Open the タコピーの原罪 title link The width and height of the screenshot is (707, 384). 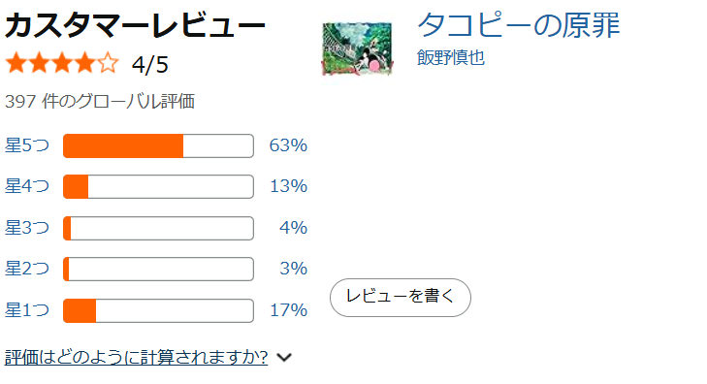tap(519, 25)
